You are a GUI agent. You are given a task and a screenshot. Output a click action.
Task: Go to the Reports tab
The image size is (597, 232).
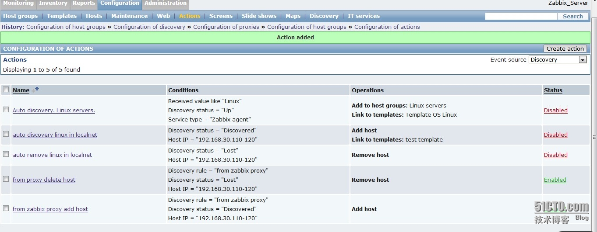point(84,3)
